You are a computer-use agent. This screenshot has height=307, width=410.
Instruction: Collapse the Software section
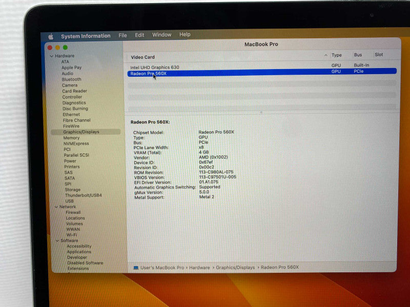click(57, 240)
